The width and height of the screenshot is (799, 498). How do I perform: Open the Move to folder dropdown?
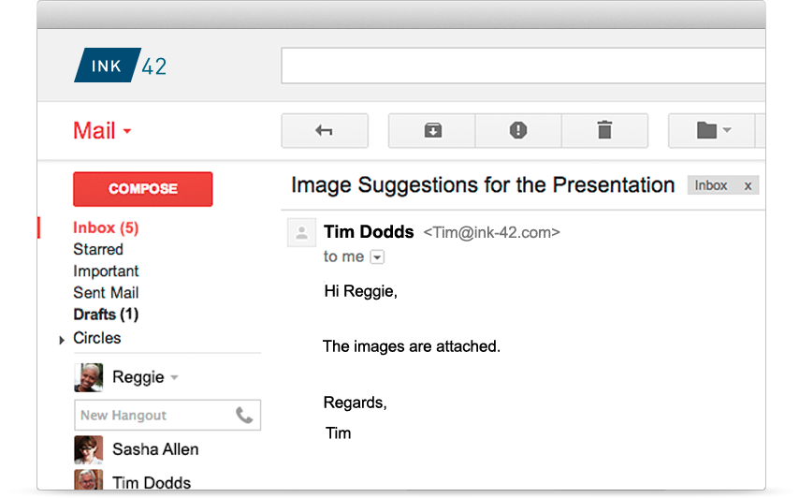click(712, 131)
